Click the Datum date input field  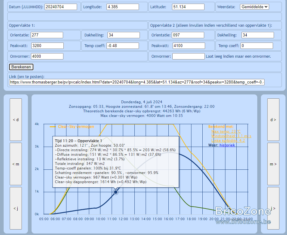point(61,7)
